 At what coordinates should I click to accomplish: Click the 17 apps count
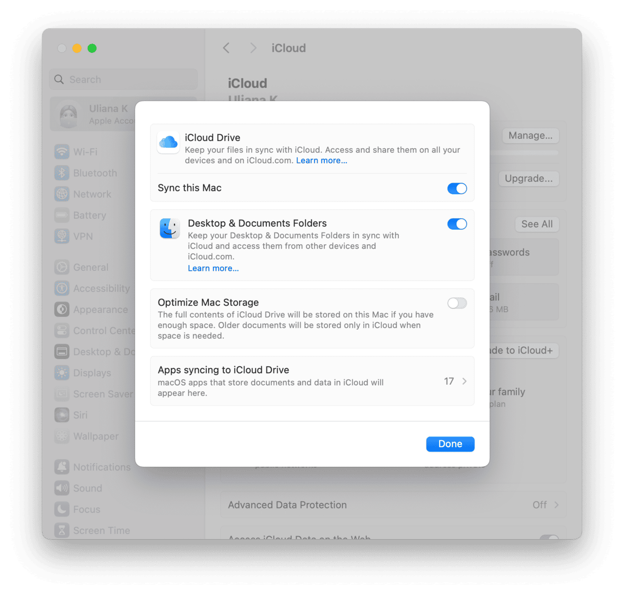coord(449,381)
